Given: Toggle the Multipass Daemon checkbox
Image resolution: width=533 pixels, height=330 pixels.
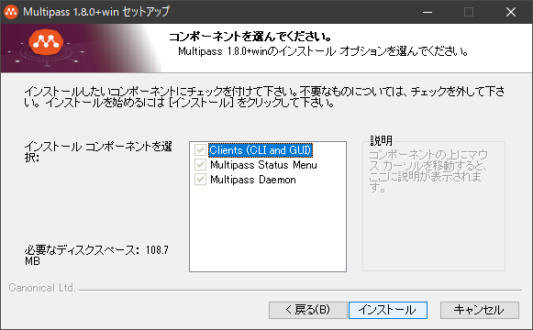Looking at the screenshot, I should (200, 180).
